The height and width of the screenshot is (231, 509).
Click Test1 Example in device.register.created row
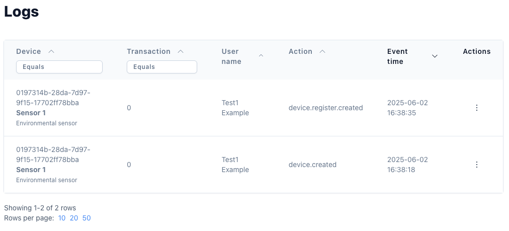pyautogui.click(x=235, y=108)
